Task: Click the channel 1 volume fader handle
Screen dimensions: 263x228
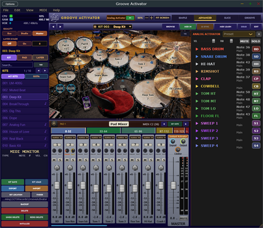Action: click(57, 185)
